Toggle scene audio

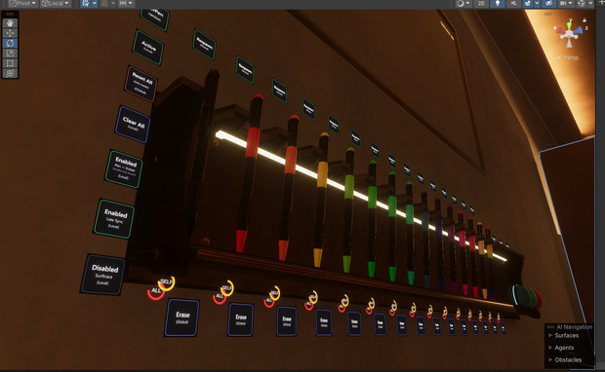(513, 4)
